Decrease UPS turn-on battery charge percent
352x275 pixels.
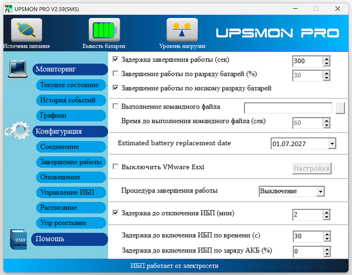327,254
